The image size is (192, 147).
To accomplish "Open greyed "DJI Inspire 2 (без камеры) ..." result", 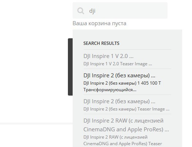I will pos(119,101).
